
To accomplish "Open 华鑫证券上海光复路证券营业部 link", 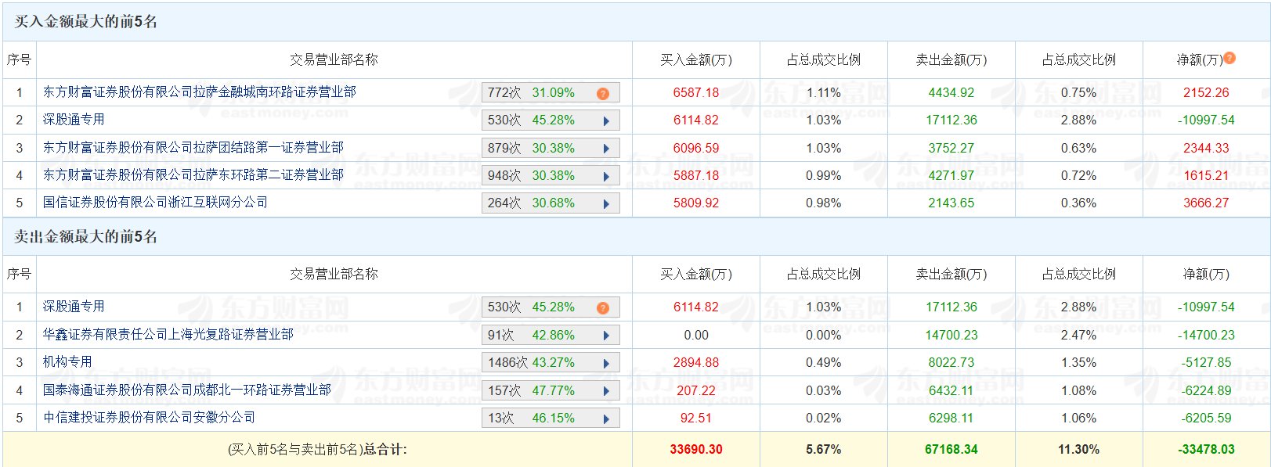I will (168, 335).
